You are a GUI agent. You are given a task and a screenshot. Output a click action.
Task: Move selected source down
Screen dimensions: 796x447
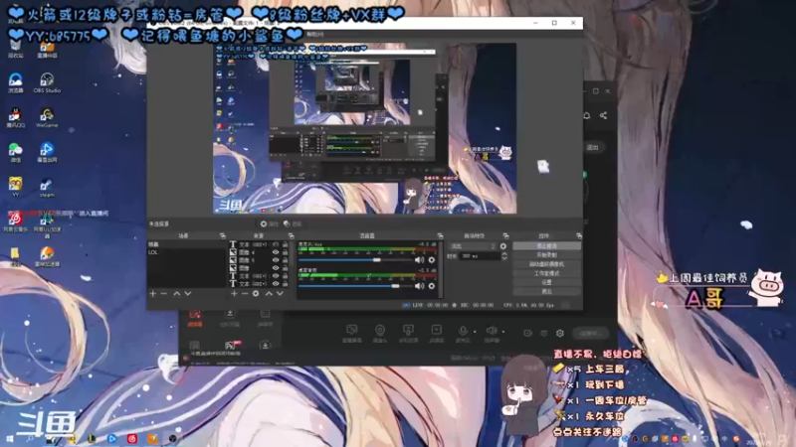pyautogui.click(x=280, y=293)
